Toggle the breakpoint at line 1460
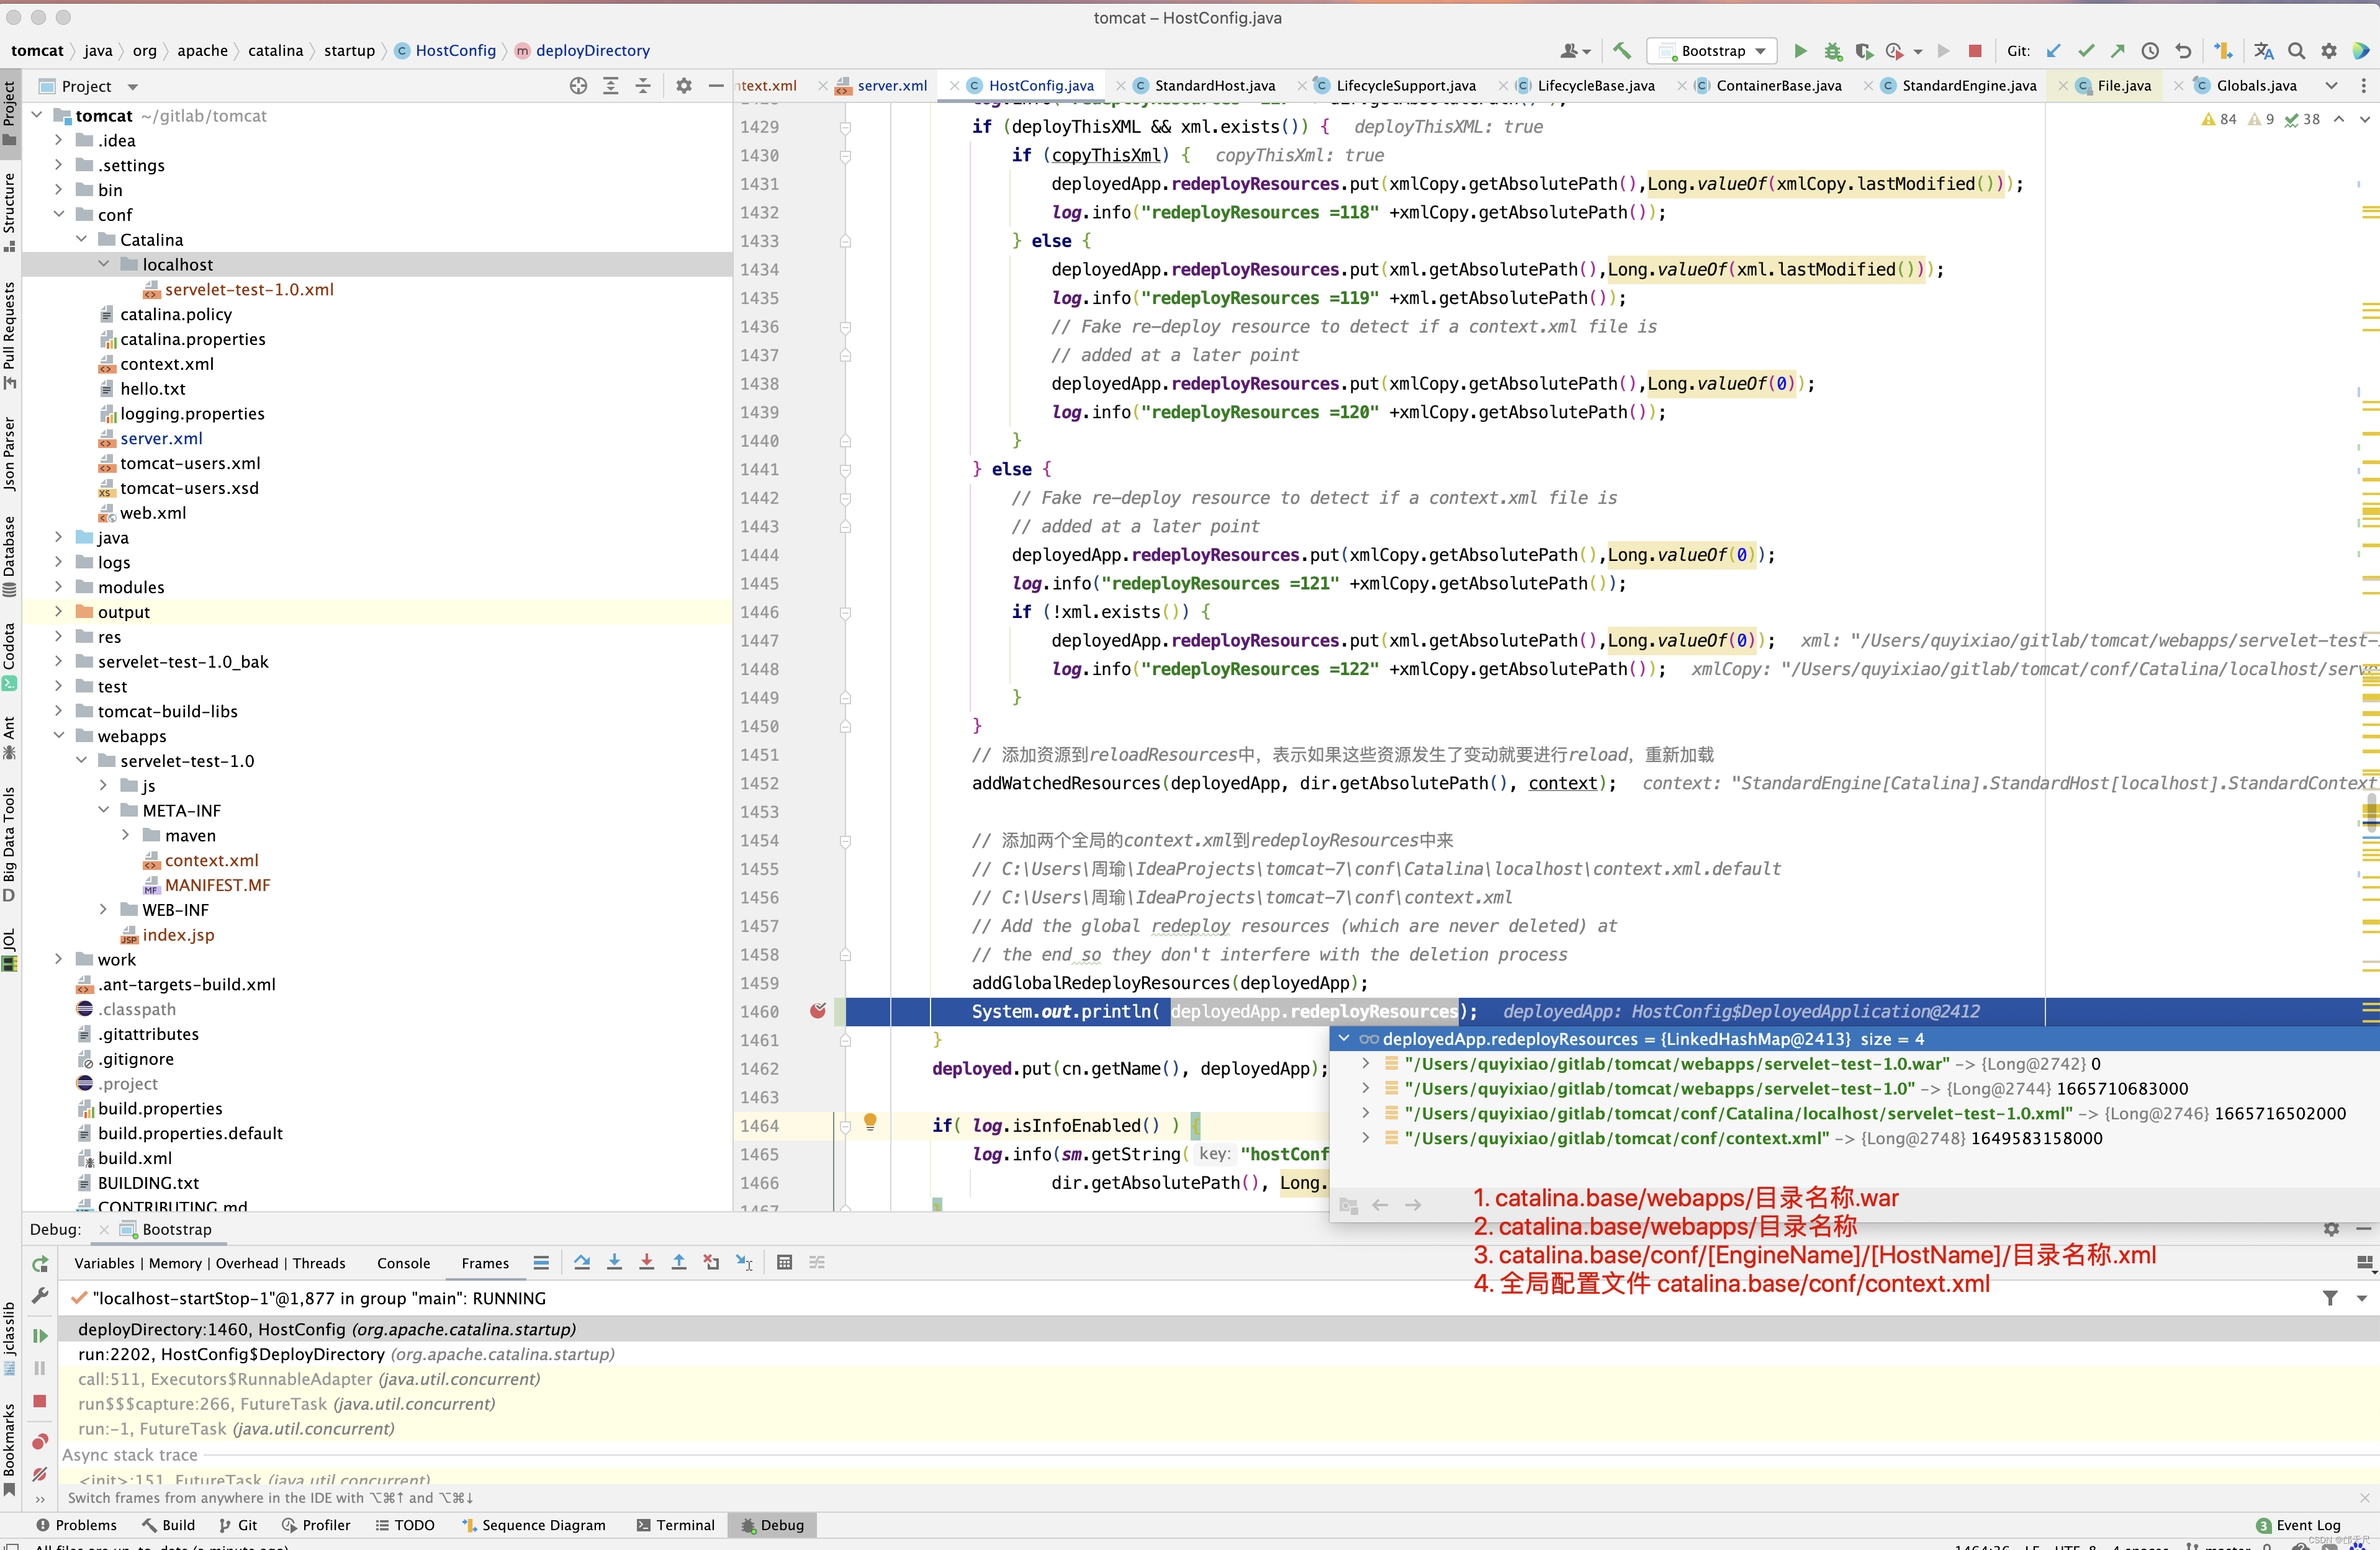The height and width of the screenshot is (1550, 2380). (x=817, y=1011)
